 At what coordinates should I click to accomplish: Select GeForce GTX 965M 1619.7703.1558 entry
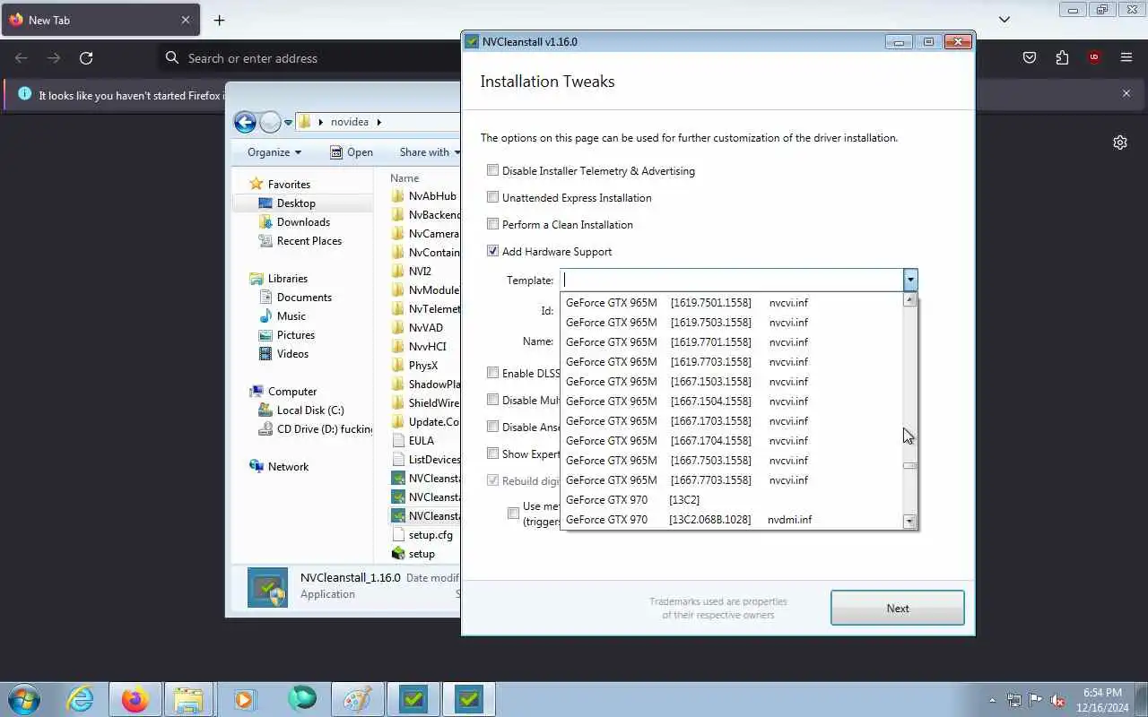pos(732,362)
